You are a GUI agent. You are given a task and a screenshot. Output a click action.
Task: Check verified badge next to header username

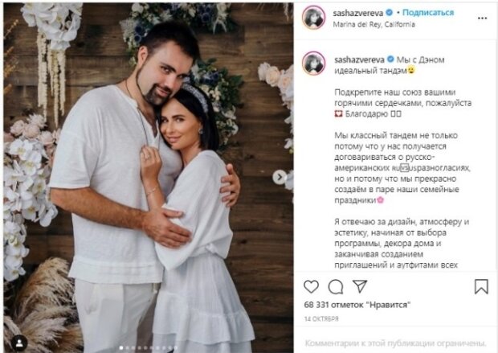[x=389, y=13]
